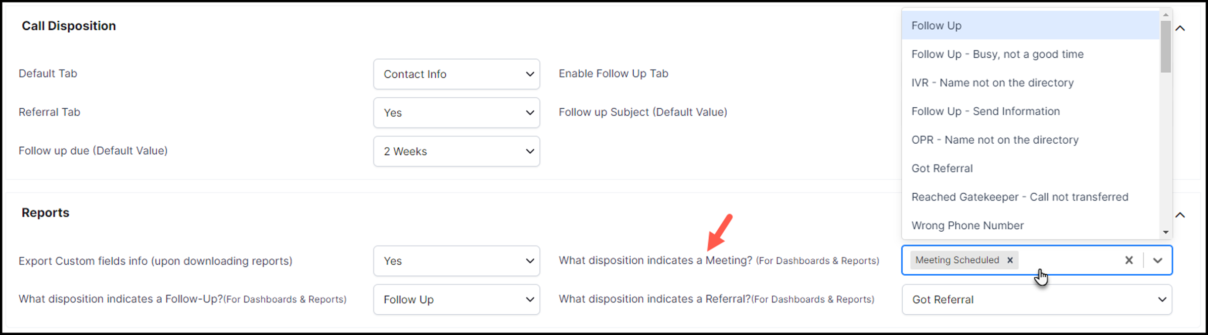
Task: Click the dropdown list scrollbar thumb
Action: click(x=1166, y=46)
